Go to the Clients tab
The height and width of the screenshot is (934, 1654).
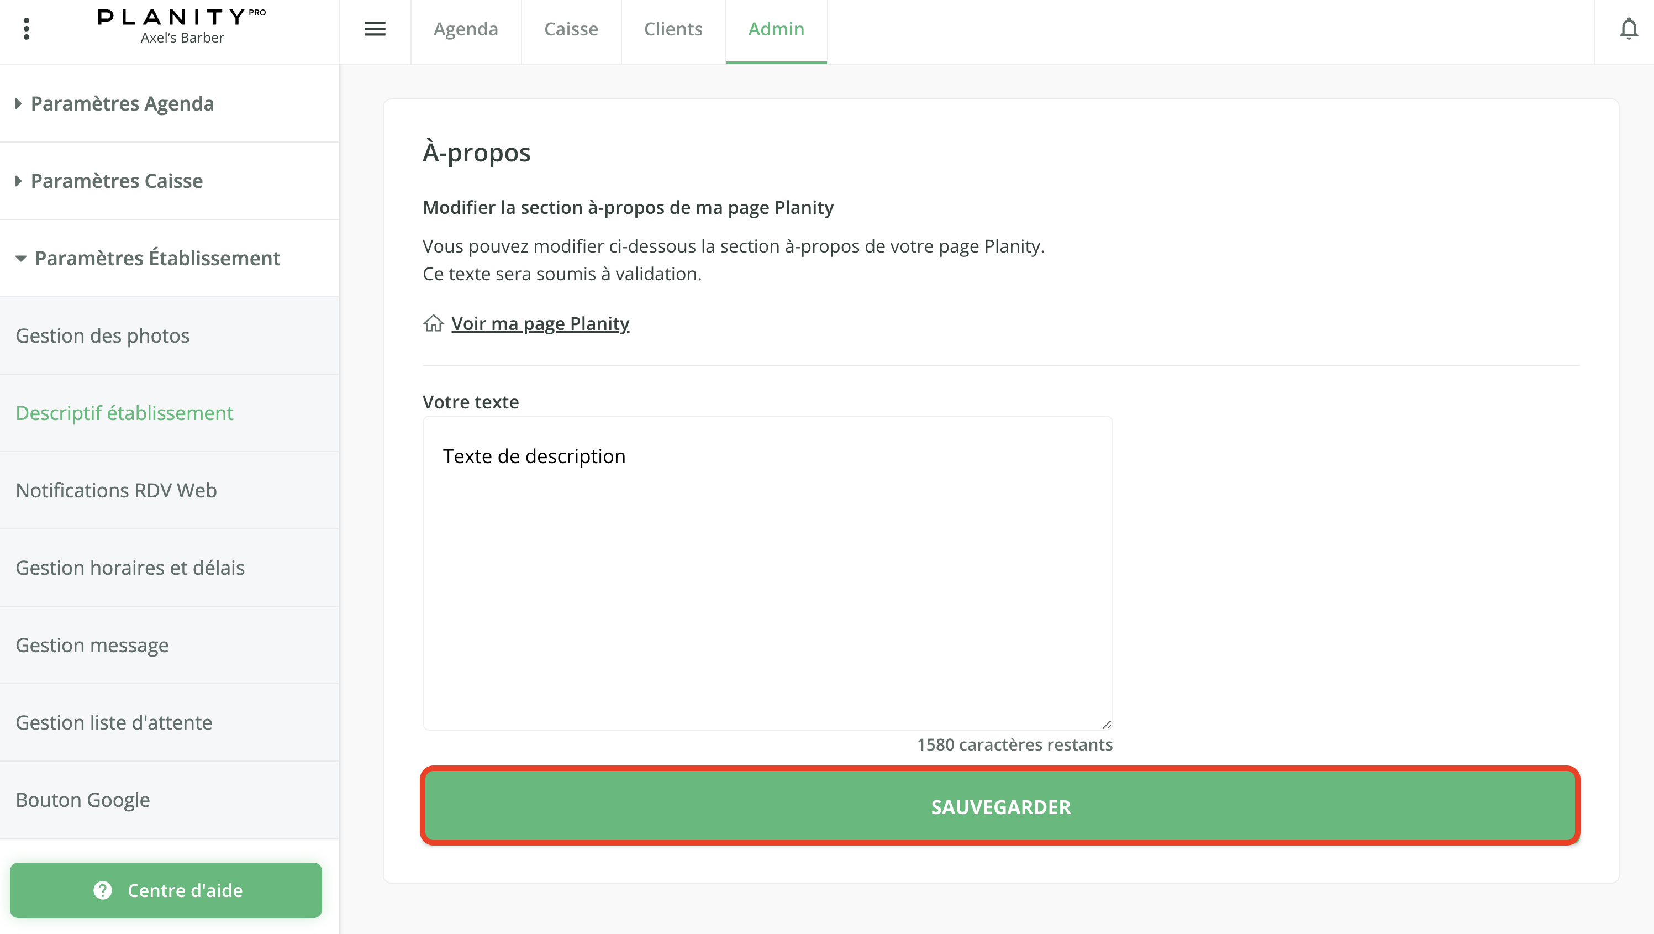click(673, 29)
